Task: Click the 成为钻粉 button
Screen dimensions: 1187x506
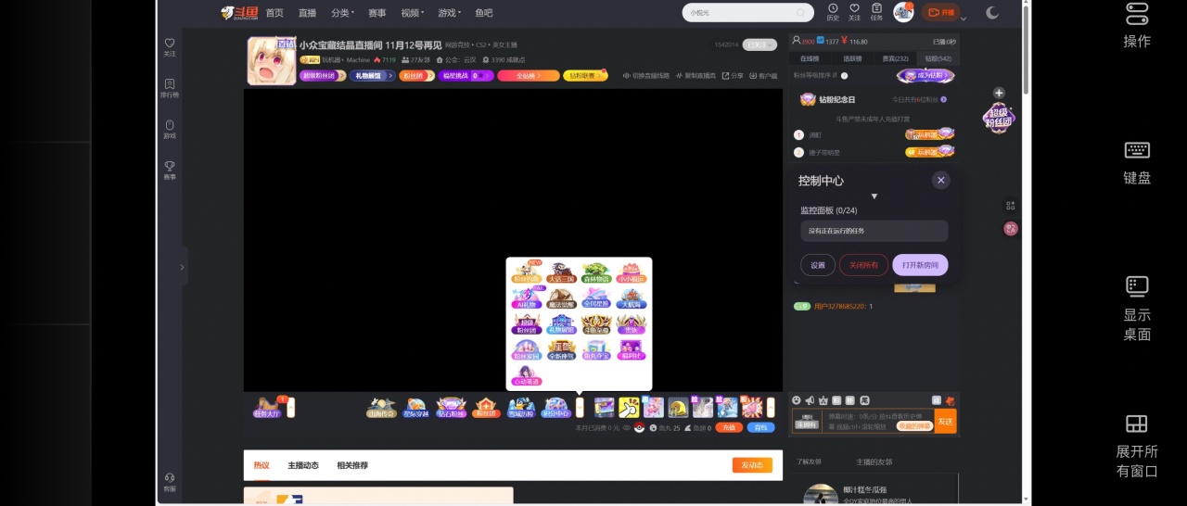Action: 925,76
